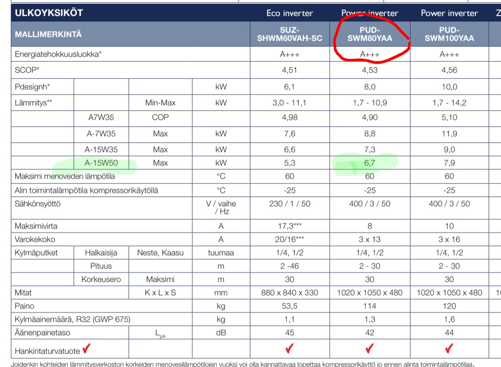Image resolution: width=501 pixels, height=367 pixels.
Task: Select the Maksimi menoveden lämpötila row label
Action: tap(65, 176)
